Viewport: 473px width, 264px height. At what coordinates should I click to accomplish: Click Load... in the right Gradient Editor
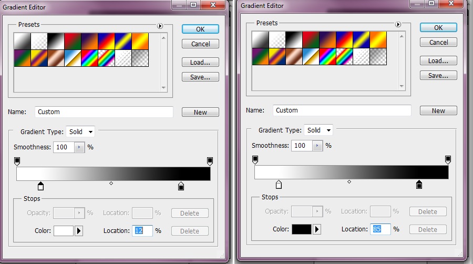pos(438,60)
